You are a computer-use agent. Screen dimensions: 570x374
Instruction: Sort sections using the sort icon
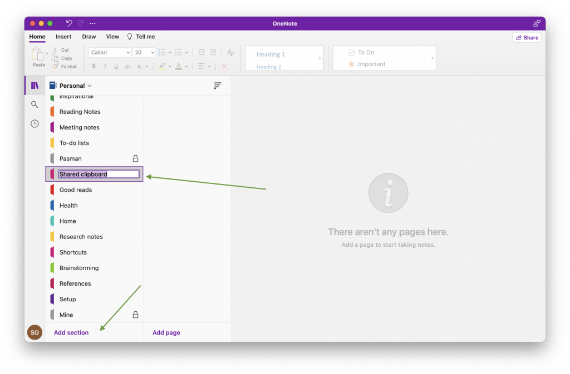click(218, 86)
